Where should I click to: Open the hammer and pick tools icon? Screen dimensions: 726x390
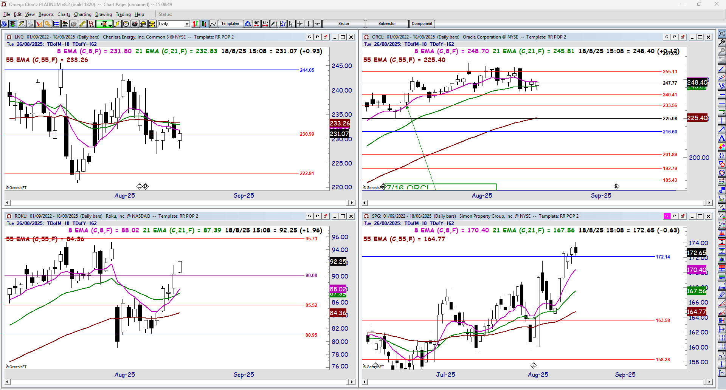[22, 24]
